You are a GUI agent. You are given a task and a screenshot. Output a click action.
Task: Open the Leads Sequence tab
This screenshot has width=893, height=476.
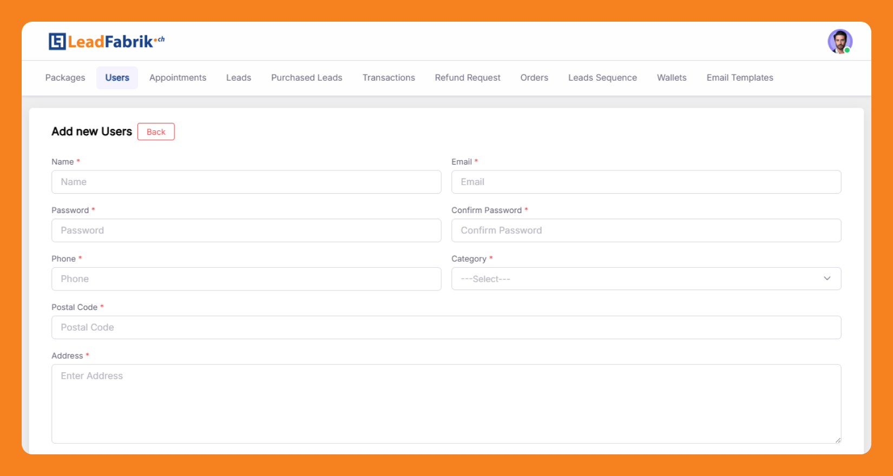click(x=602, y=78)
